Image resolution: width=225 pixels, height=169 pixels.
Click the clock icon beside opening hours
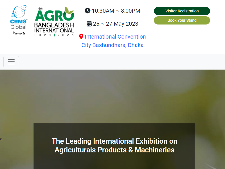click(x=87, y=11)
